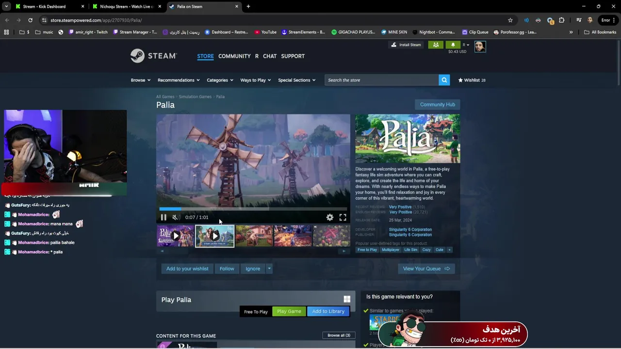The height and width of the screenshot is (349, 621).
Task: Click the Steam logo
Action: pos(154,56)
